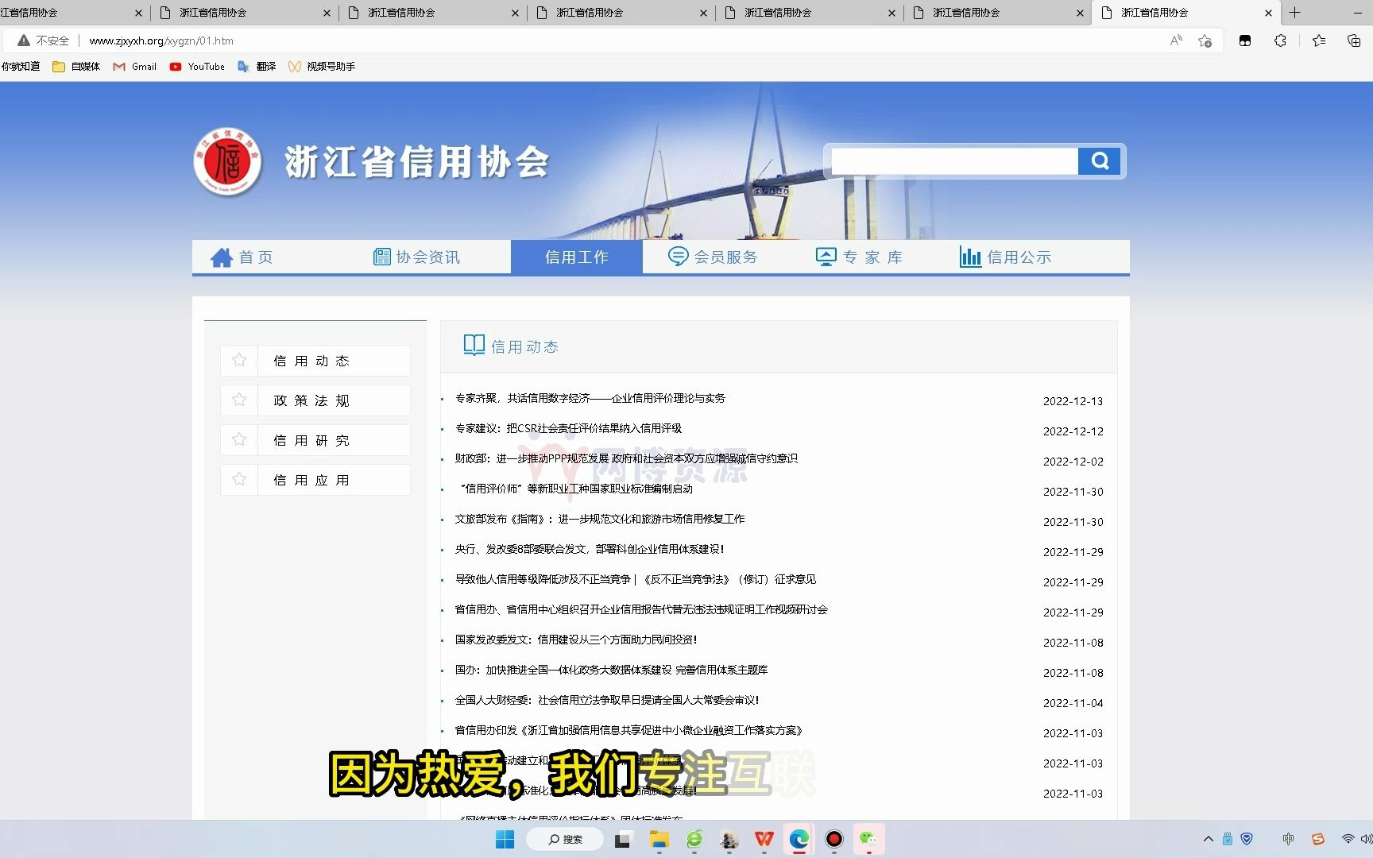Screen dimensions: 1373x858
Task: Click inside the site search input box
Action: pyautogui.click(x=952, y=160)
